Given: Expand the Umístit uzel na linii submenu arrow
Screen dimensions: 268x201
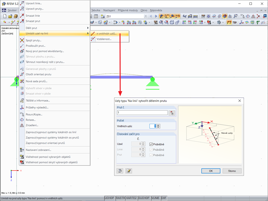Looking at the screenshot, I should [88, 33].
